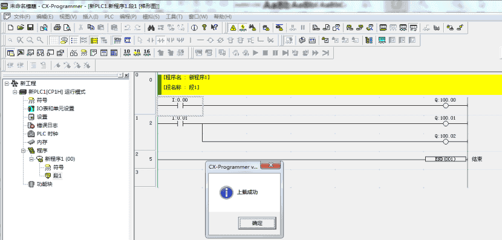Image resolution: width=502 pixels, height=240 pixels.
Task: Select the I:0.00 contact in ladder
Action: tap(180, 105)
